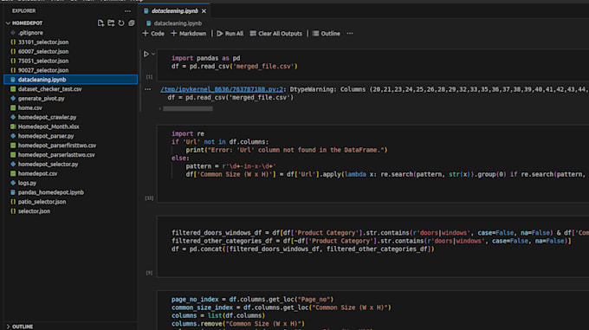The height and width of the screenshot is (330, 589).
Task: Open generate_pivot.py
Action: (x=42, y=99)
